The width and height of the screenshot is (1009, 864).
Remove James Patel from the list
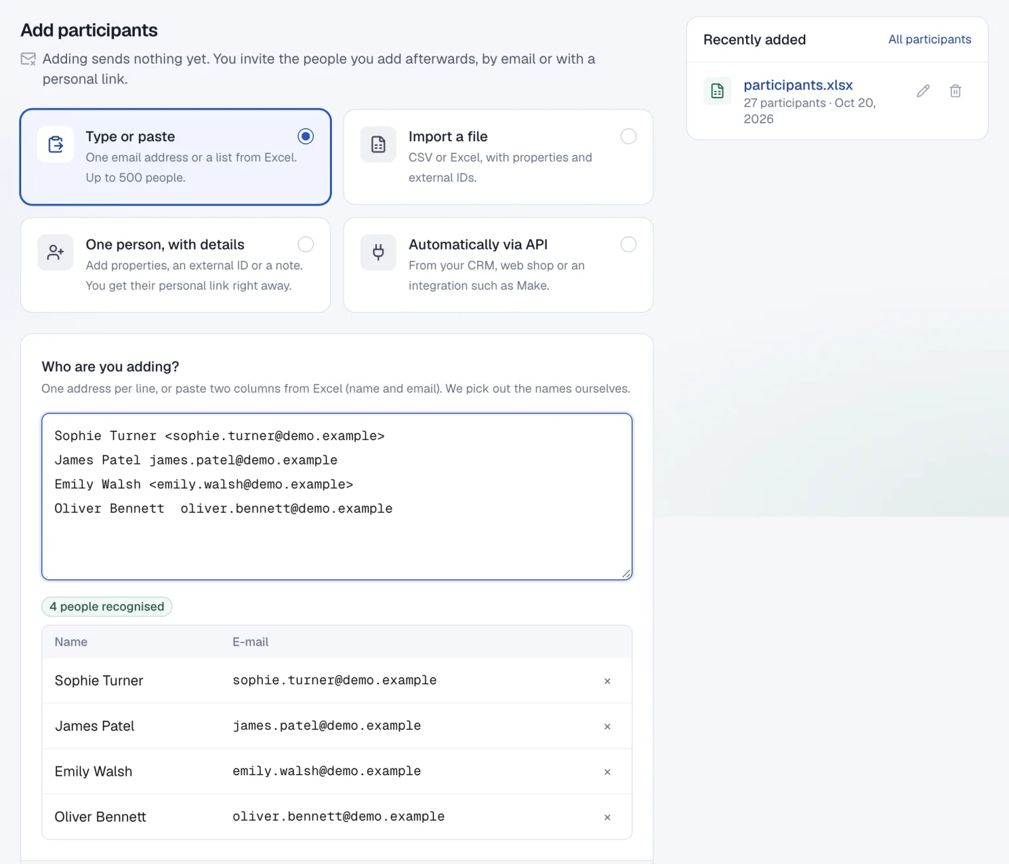pyautogui.click(x=607, y=727)
